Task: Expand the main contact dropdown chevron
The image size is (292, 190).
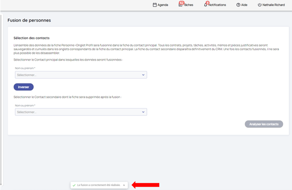Action: [x=143, y=75]
